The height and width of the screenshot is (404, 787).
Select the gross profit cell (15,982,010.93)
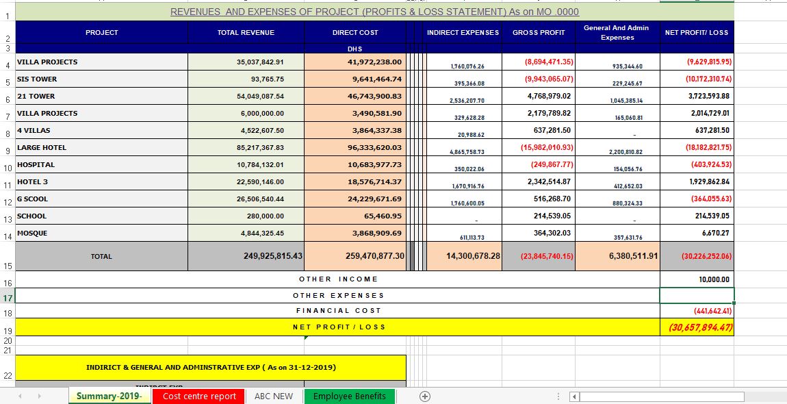click(x=539, y=147)
